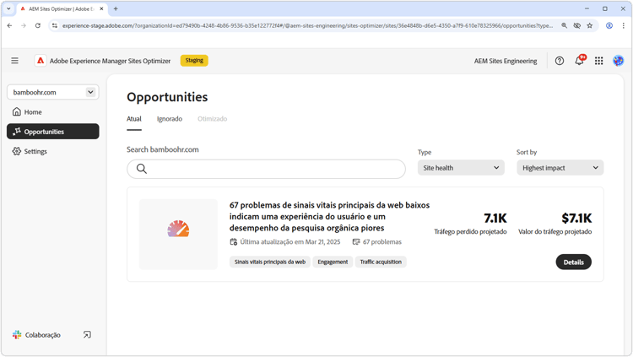This screenshot has width=633, height=357.
Task: Click the calendar icon beside Última atualização
Action: pos(233,242)
